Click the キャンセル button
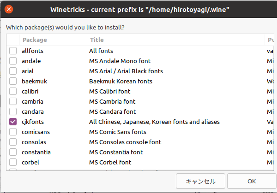277x193 pixels. [200, 181]
